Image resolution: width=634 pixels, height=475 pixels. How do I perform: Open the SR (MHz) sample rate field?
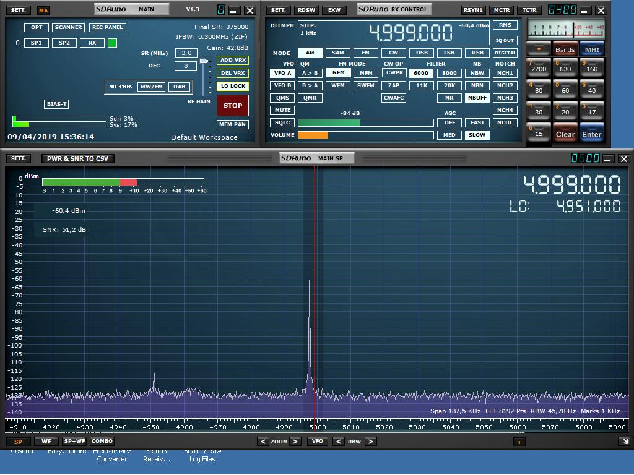[x=186, y=53]
